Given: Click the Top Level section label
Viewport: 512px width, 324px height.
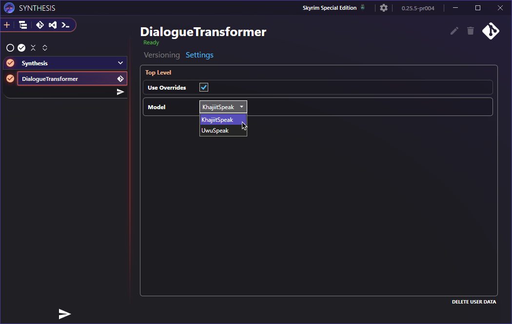Looking at the screenshot, I should tap(158, 73).
